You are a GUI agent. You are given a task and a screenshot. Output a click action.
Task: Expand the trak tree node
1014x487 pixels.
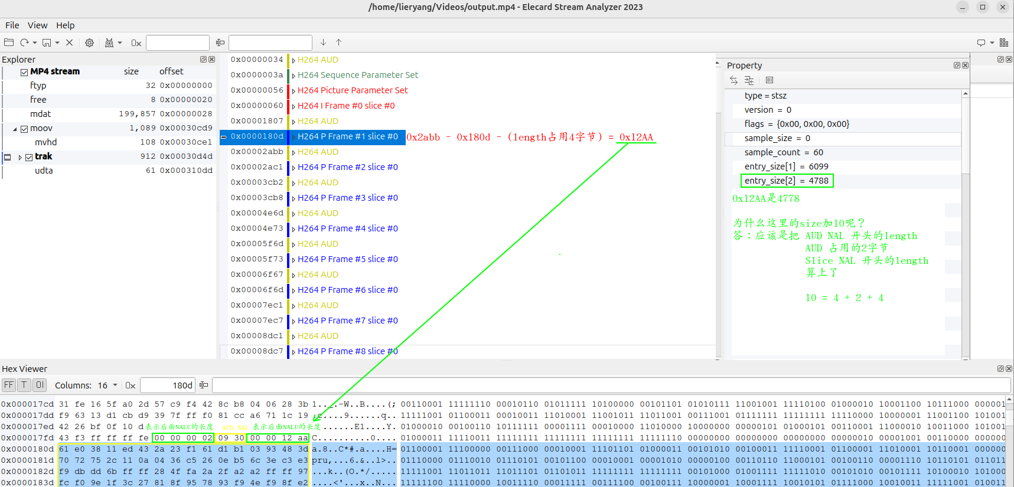pyautogui.click(x=20, y=157)
